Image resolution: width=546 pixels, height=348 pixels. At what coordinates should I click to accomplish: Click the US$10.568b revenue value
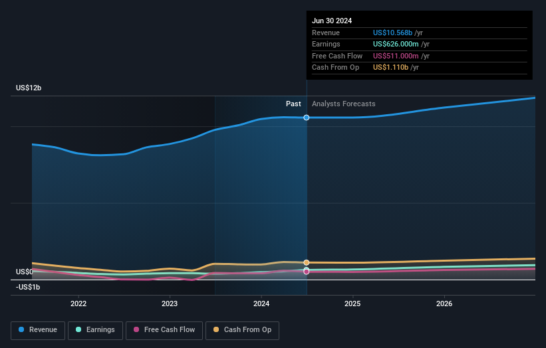[x=392, y=33]
